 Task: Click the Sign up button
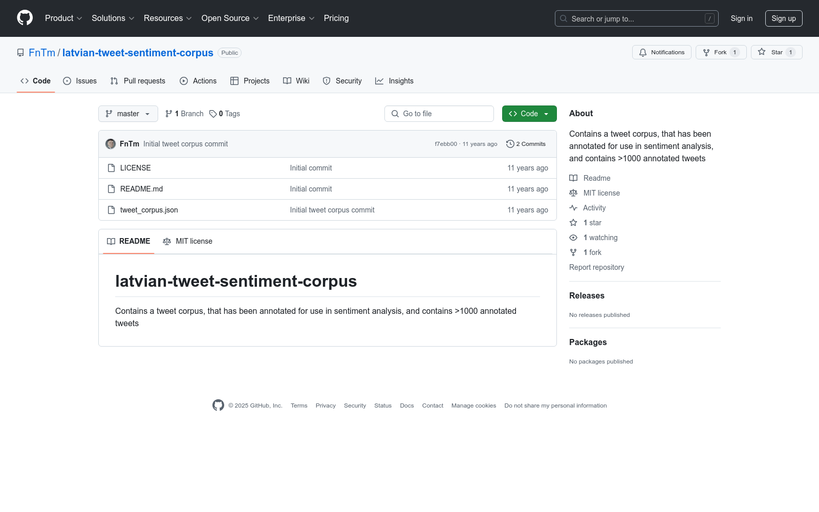784,18
